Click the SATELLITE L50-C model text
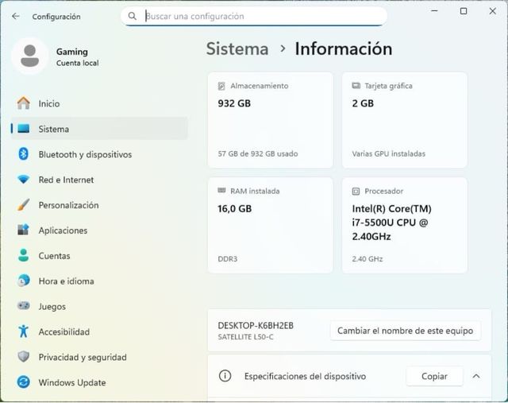This screenshot has height=403, width=508. pos(245,337)
